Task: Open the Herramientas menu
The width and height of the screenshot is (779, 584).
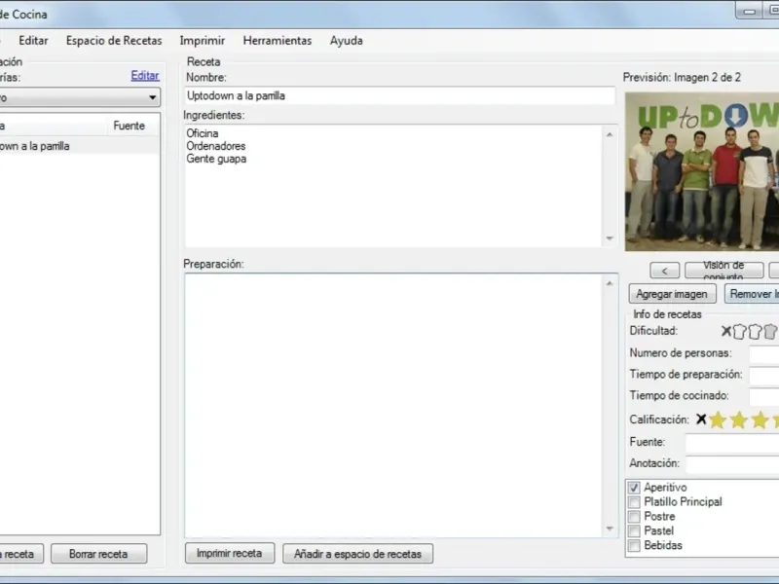Action: tap(278, 41)
